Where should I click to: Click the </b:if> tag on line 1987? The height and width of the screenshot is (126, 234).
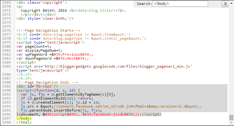pyautogui.click(x=24, y=78)
